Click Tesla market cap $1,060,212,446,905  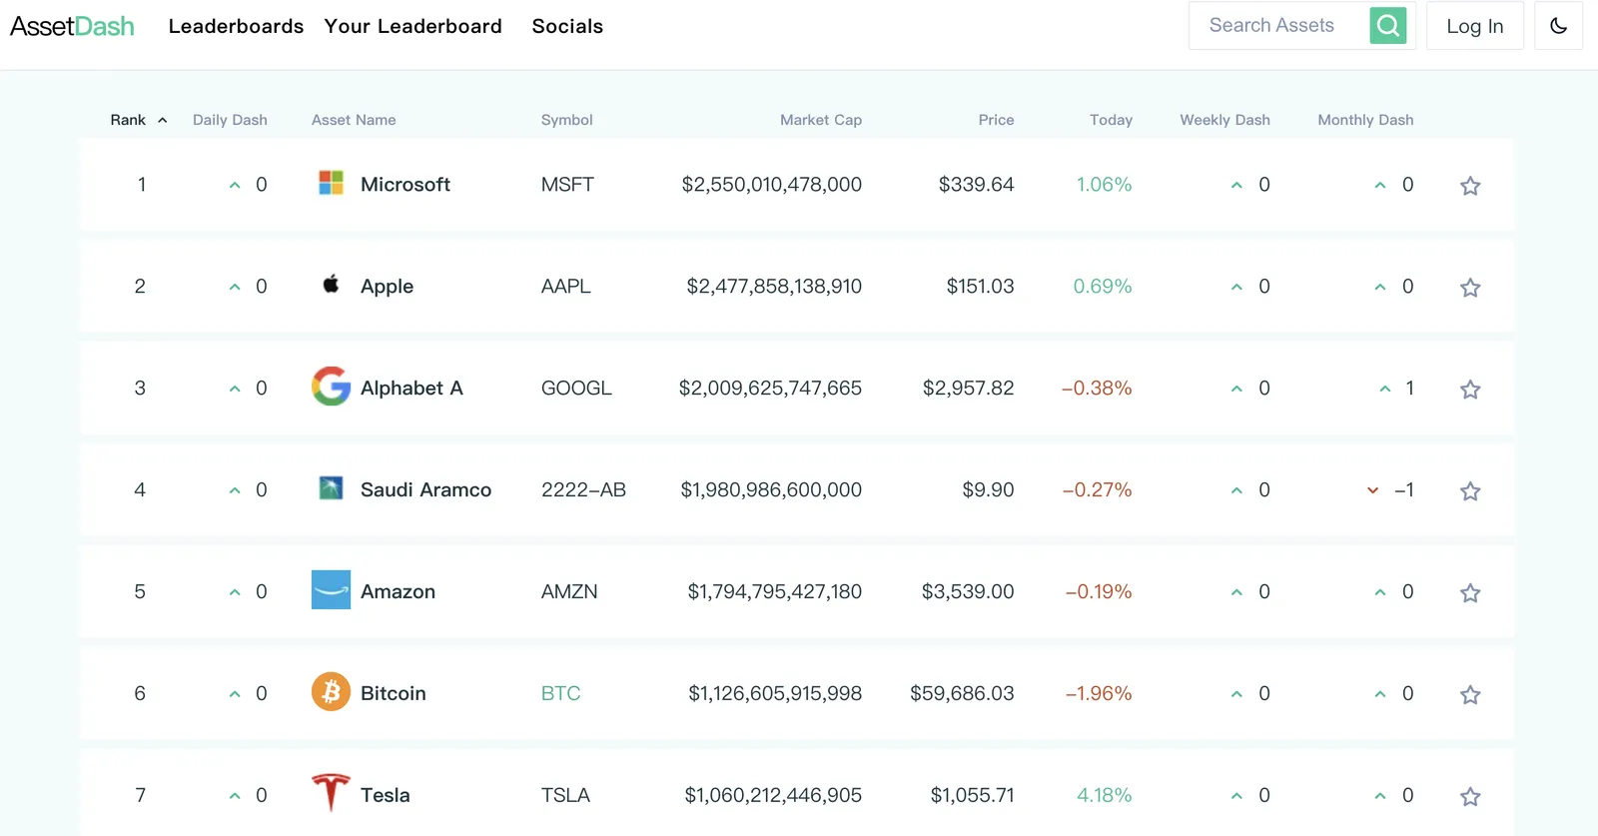pyautogui.click(x=773, y=796)
